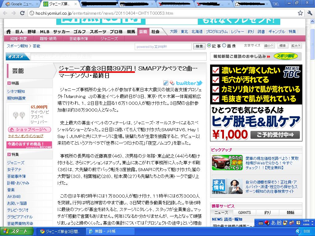Click the MEN'S TBC advertisement banner
This screenshot has height=236, width=315.
[256, 103]
